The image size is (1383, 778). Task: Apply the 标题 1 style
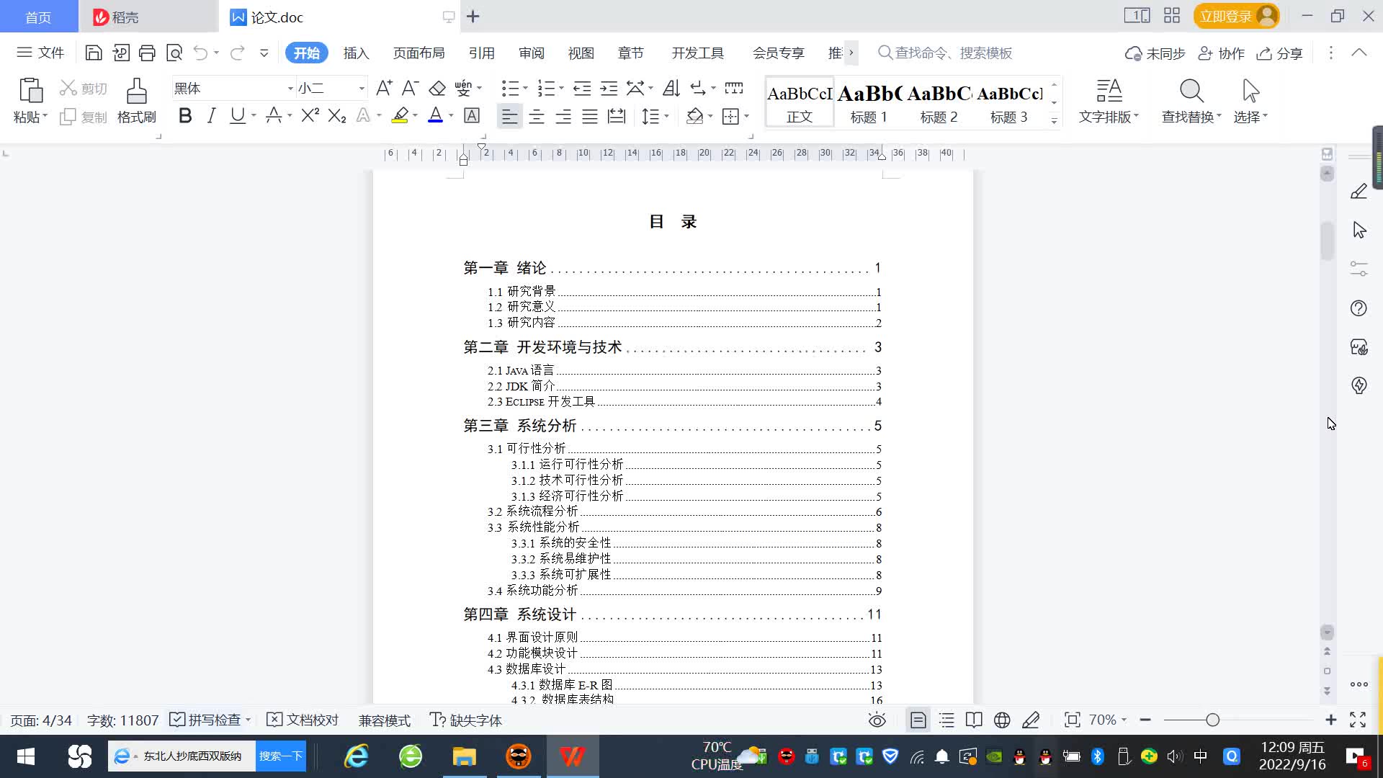click(x=869, y=102)
